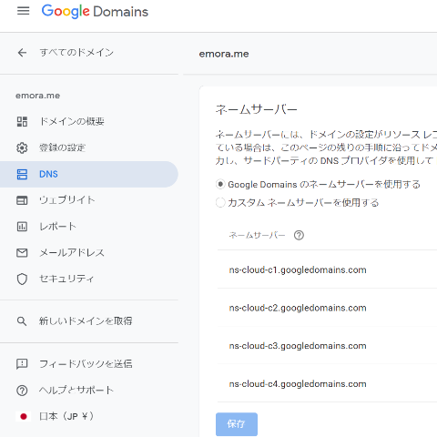Screen dimensions: 437x437
Task: Click the help question mark icon in sidebar
Action: pyautogui.click(x=22, y=391)
